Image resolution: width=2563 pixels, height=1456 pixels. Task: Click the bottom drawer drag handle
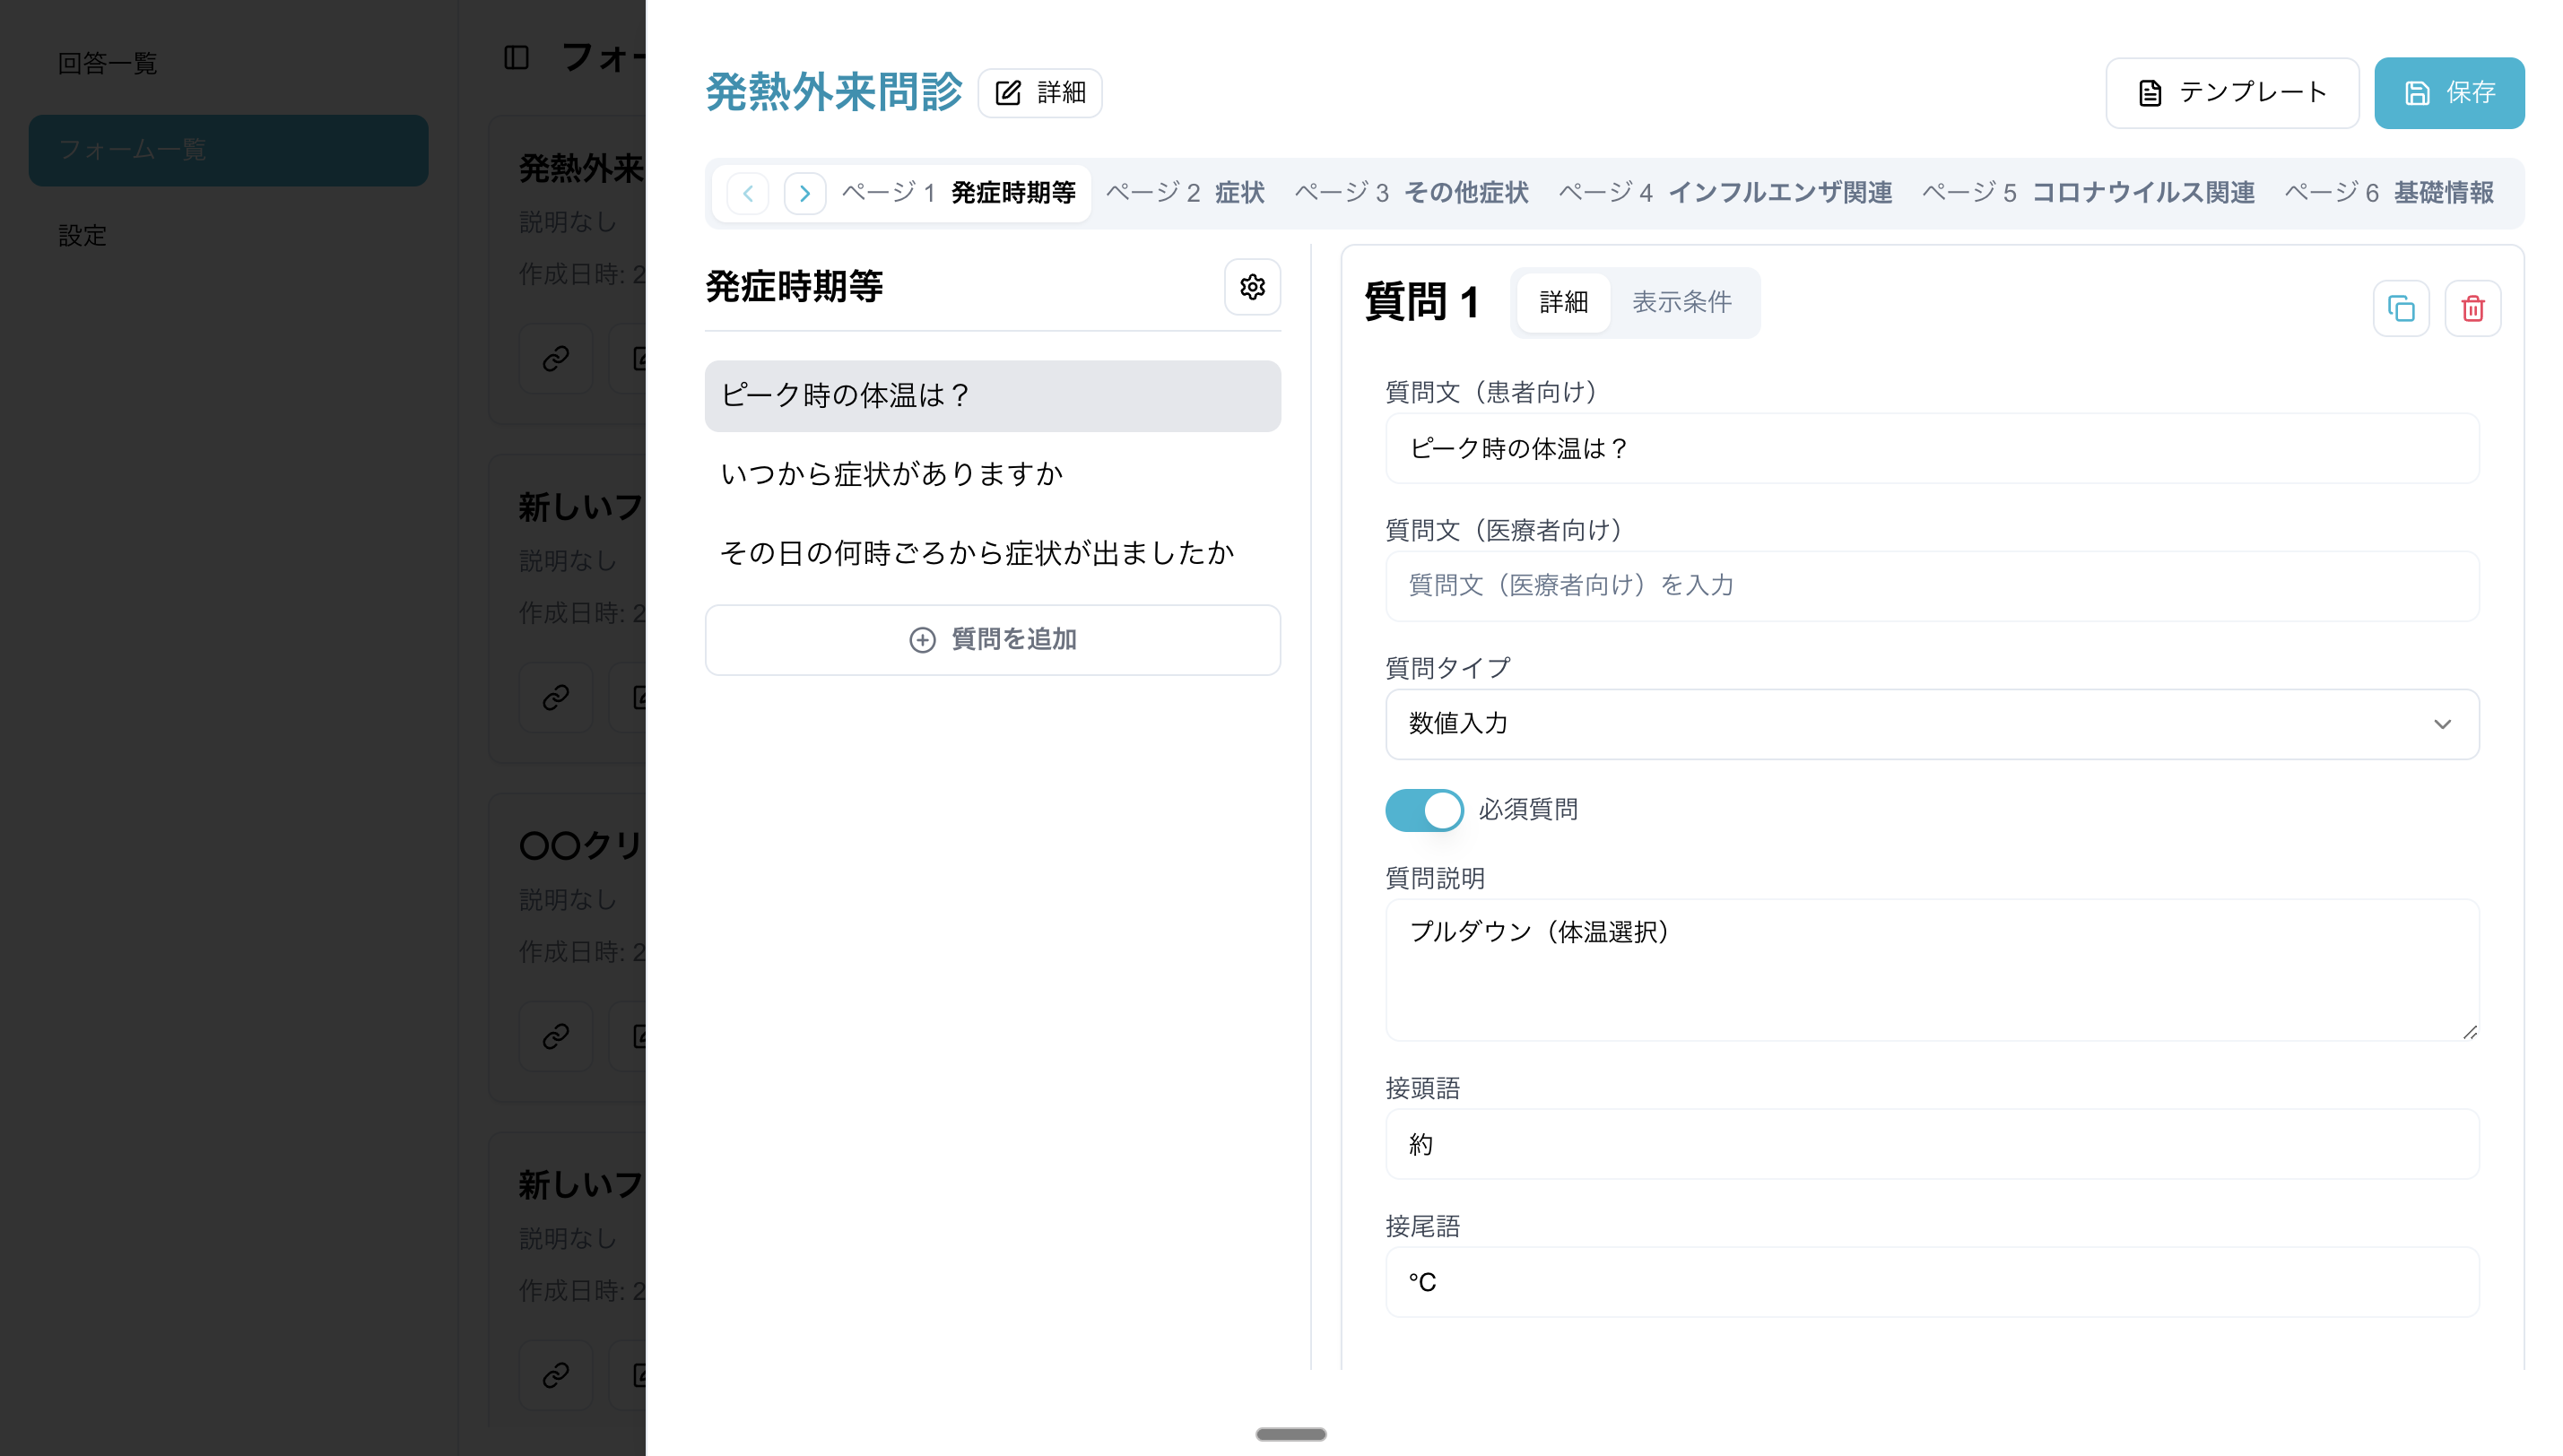[1290, 1434]
